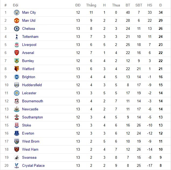Click the Tottenham club crest icon

pyautogui.click(x=17, y=37)
